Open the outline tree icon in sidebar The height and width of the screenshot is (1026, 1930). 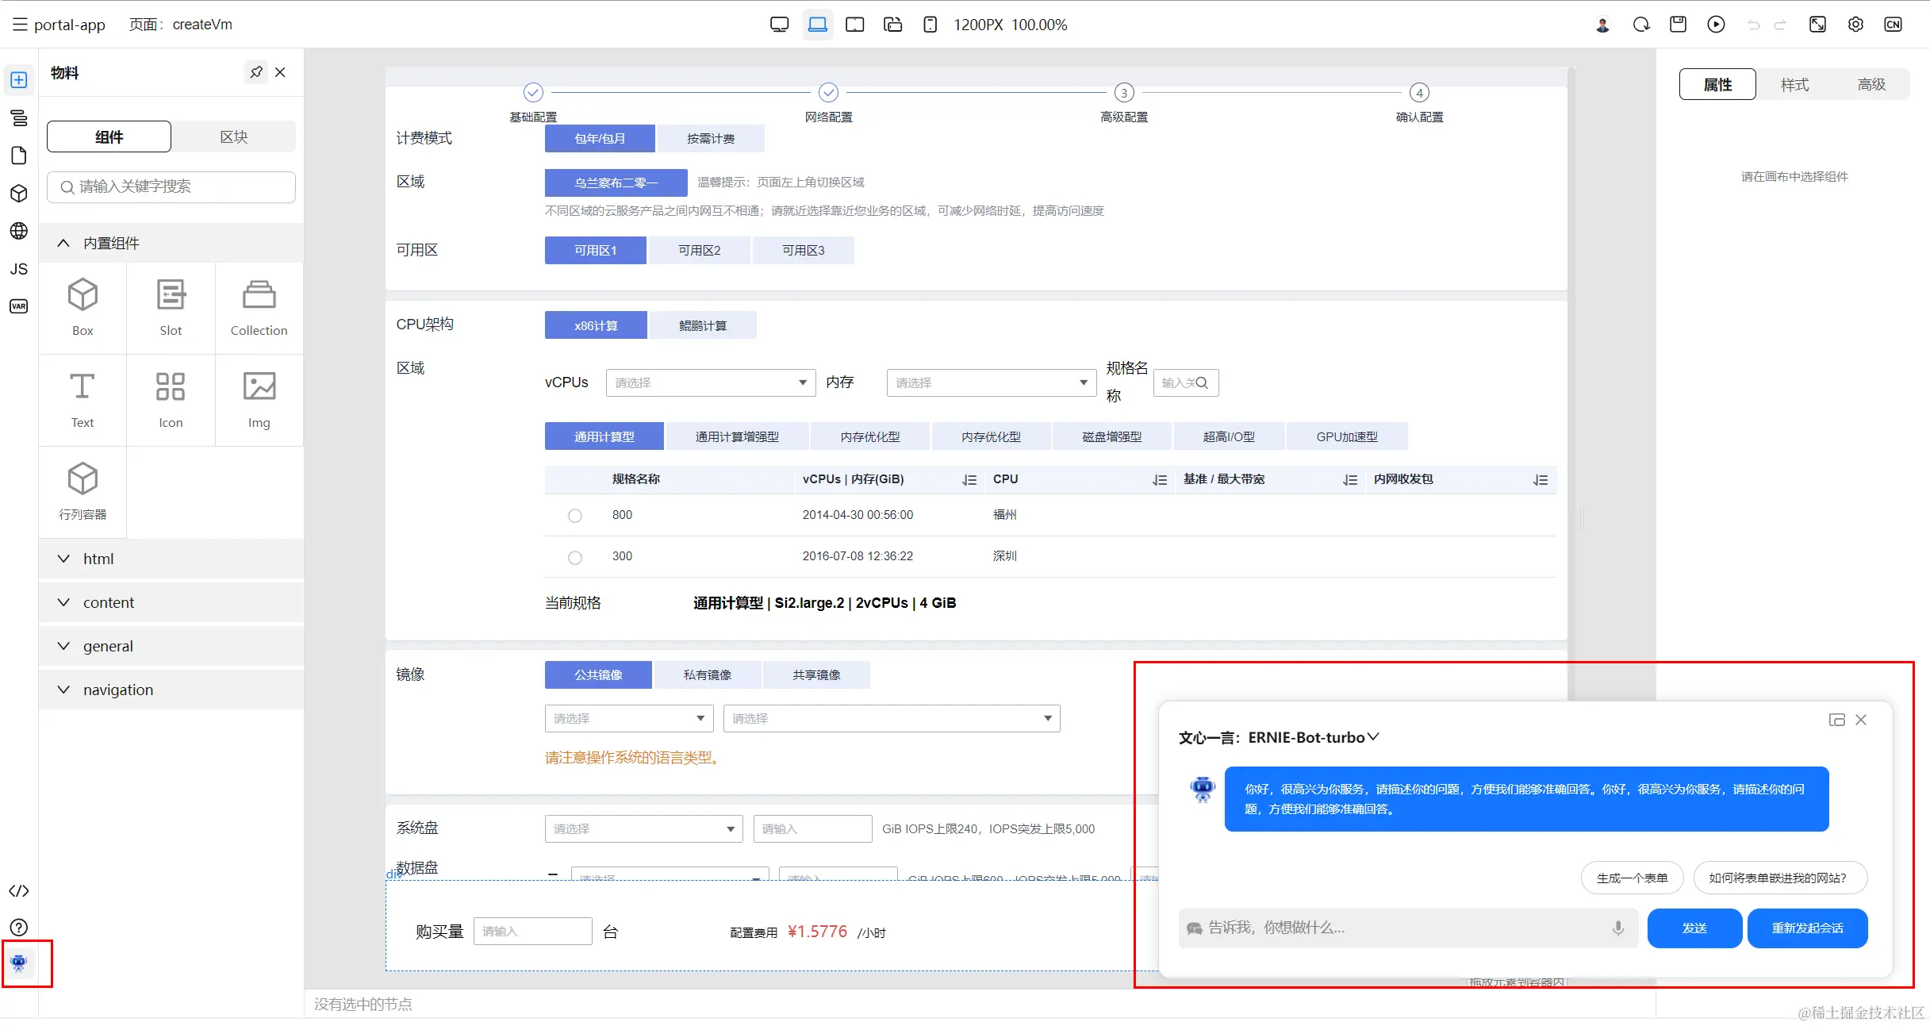(x=19, y=118)
